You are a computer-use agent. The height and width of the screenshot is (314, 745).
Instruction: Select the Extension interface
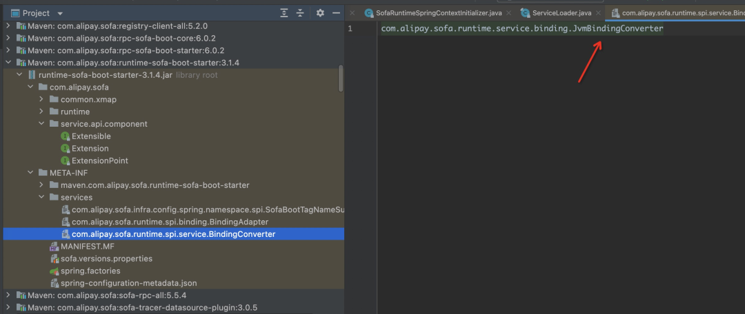tap(90, 149)
